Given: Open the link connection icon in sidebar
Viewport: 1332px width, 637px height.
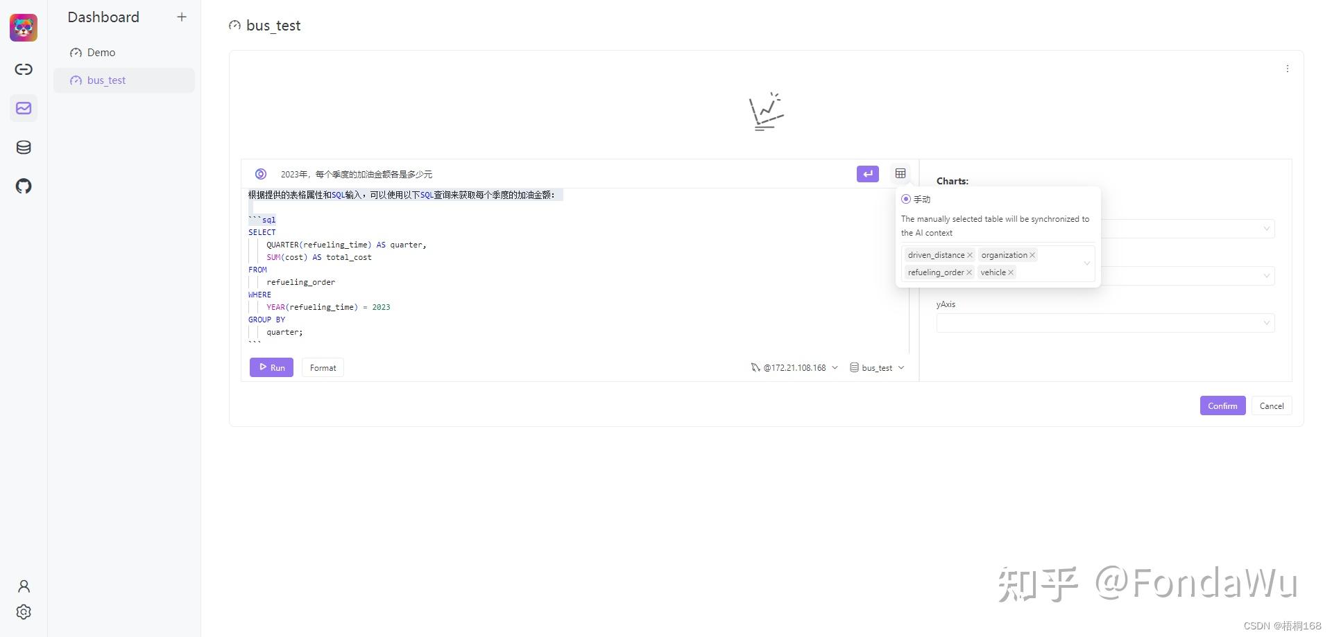Looking at the screenshot, I should tap(23, 69).
